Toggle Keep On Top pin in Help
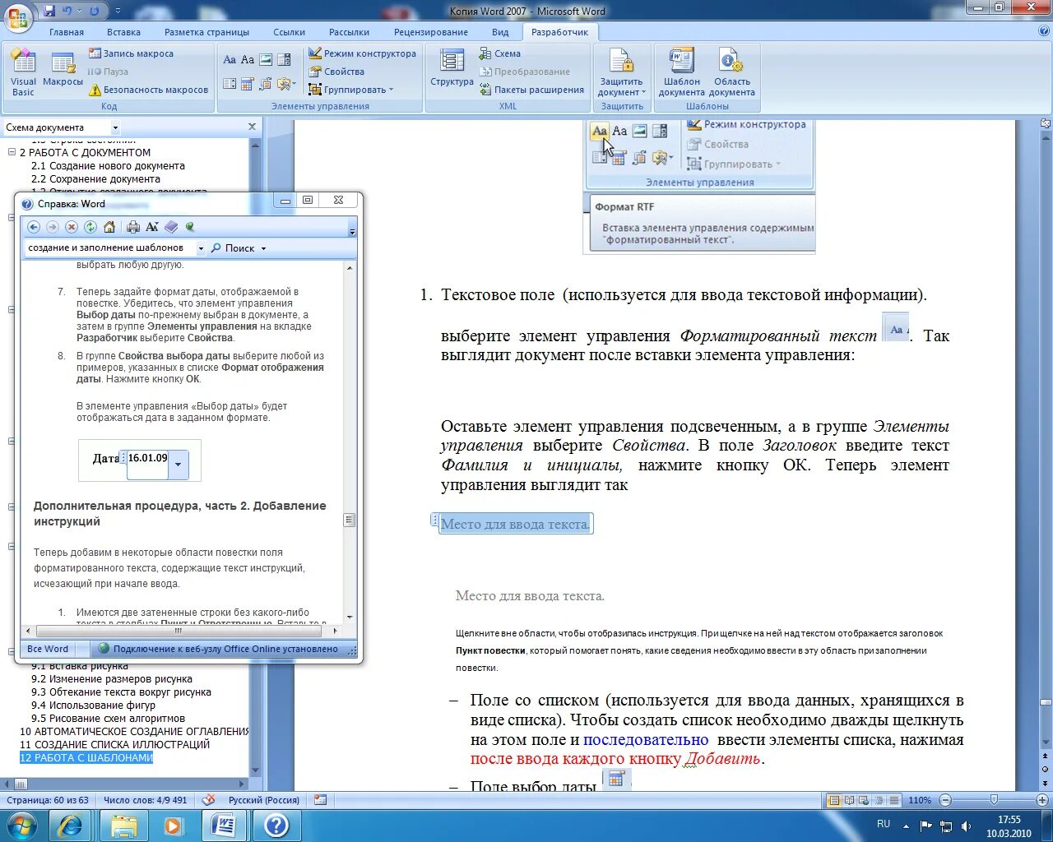The height and width of the screenshot is (842, 1053). pos(190,227)
